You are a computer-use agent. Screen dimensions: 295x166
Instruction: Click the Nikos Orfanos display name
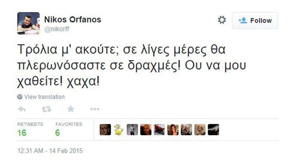click(73, 19)
